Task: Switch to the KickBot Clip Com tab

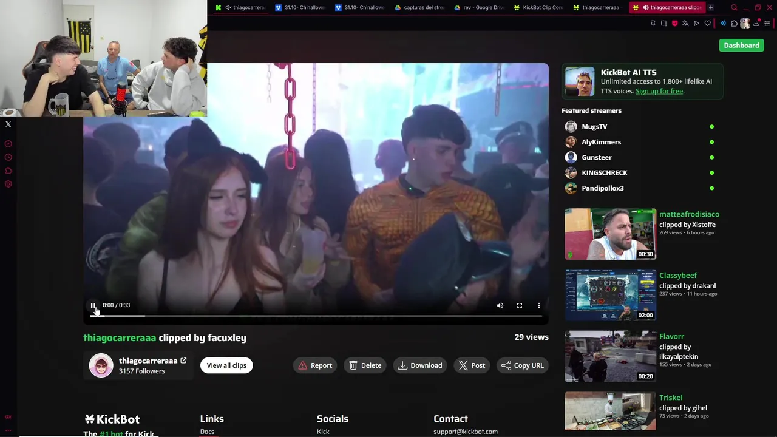Action: pos(538,7)
